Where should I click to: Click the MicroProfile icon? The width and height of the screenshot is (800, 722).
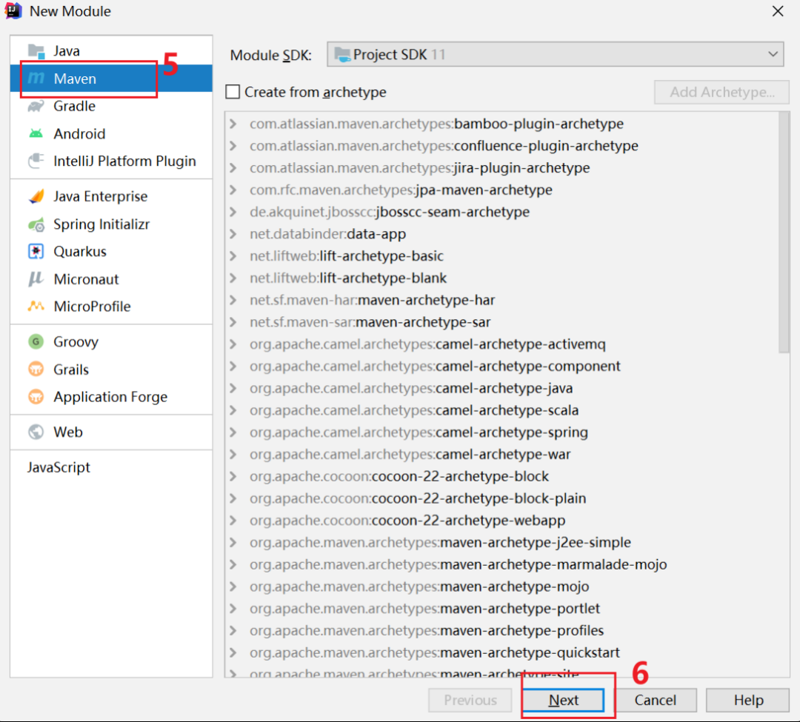tap(36, 306)
